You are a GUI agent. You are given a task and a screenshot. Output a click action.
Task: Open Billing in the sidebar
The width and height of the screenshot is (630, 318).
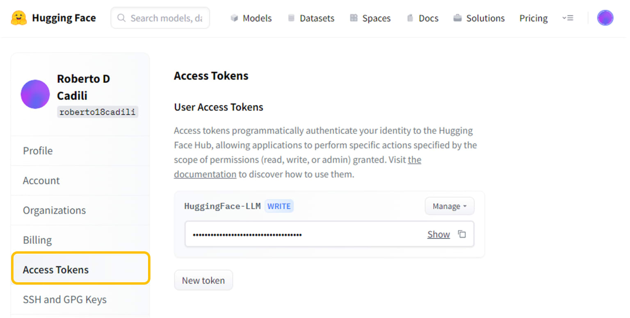point(80,240)
